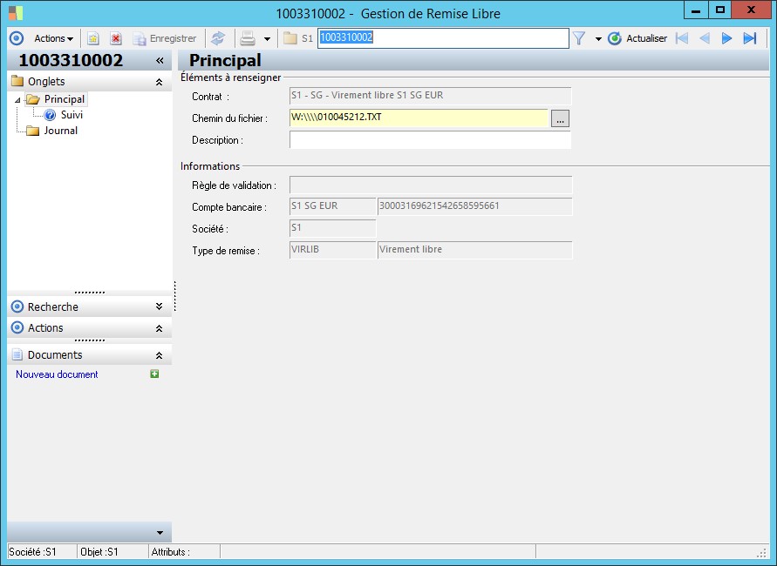
Task: Click the printer icon
Action: [x=248, y=38]
